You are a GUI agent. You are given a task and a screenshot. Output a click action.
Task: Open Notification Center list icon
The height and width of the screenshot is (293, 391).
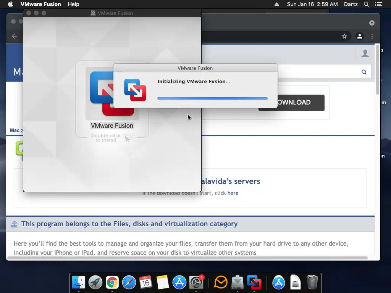[x=378, y=4]
